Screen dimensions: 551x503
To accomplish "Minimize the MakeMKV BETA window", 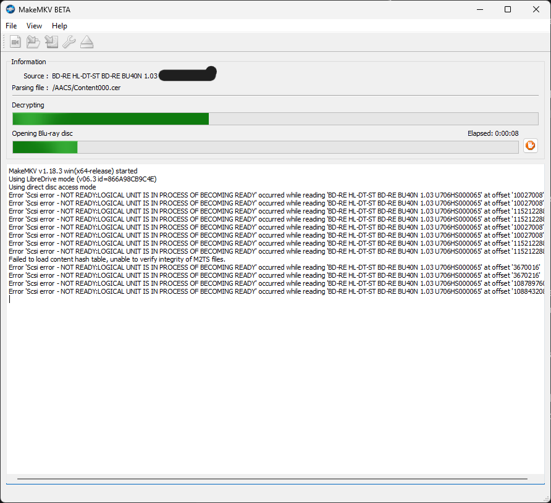I will pyautogui.click(x=479, y=9).
